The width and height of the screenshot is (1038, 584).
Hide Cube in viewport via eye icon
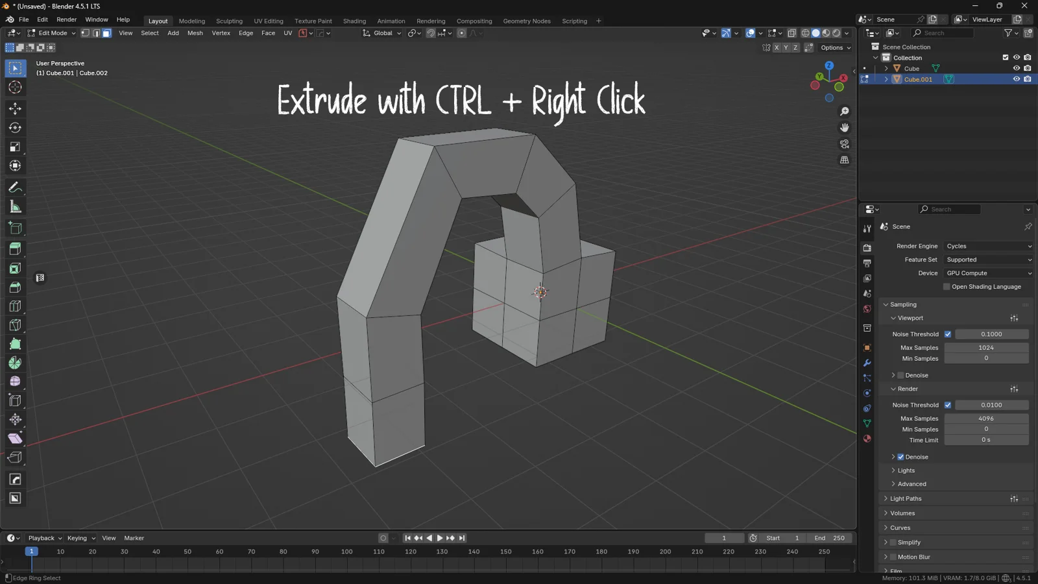[1017, 68]
